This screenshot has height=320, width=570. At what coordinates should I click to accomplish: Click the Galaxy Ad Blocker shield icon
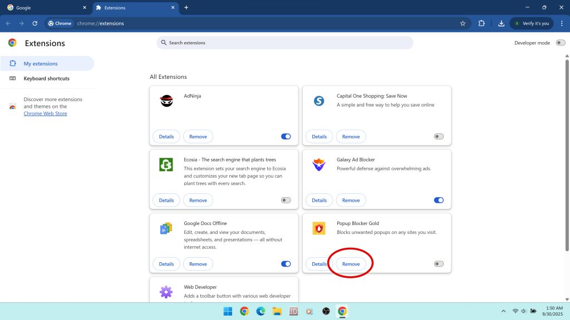point(319,165)
